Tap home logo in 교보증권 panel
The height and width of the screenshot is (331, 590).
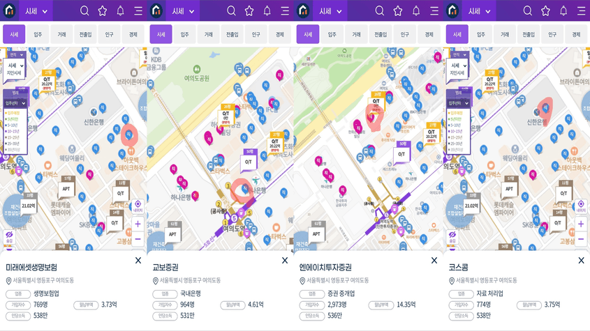156,10
